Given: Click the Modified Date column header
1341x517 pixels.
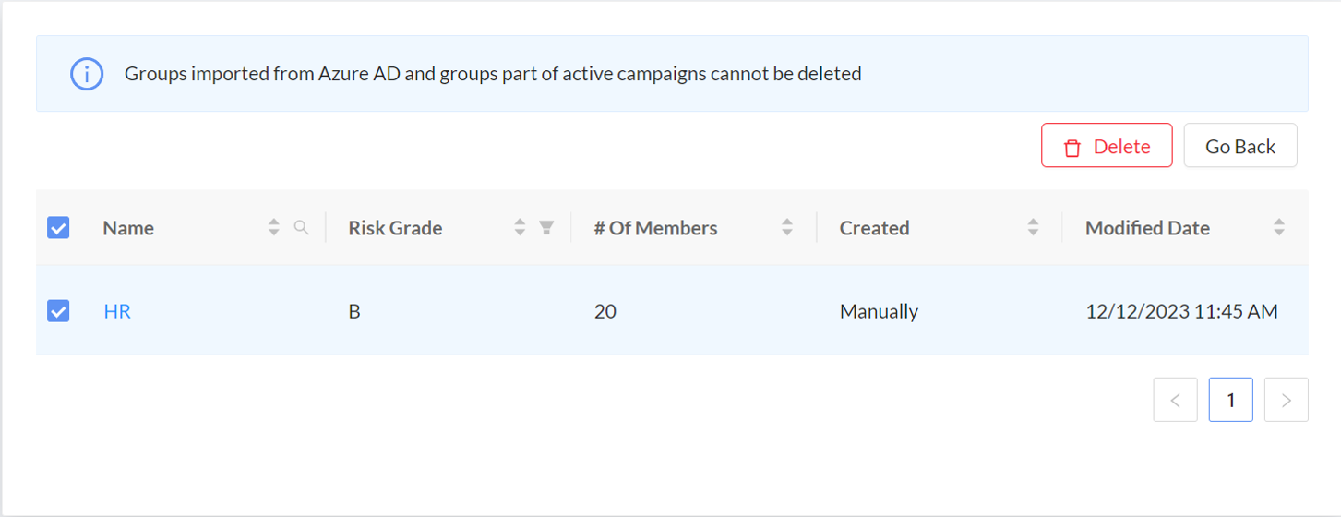Looking at the screenshot, I should coord(1147,228).
